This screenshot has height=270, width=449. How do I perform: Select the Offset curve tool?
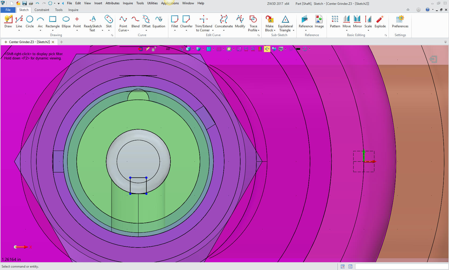click(x=146, y=21)
